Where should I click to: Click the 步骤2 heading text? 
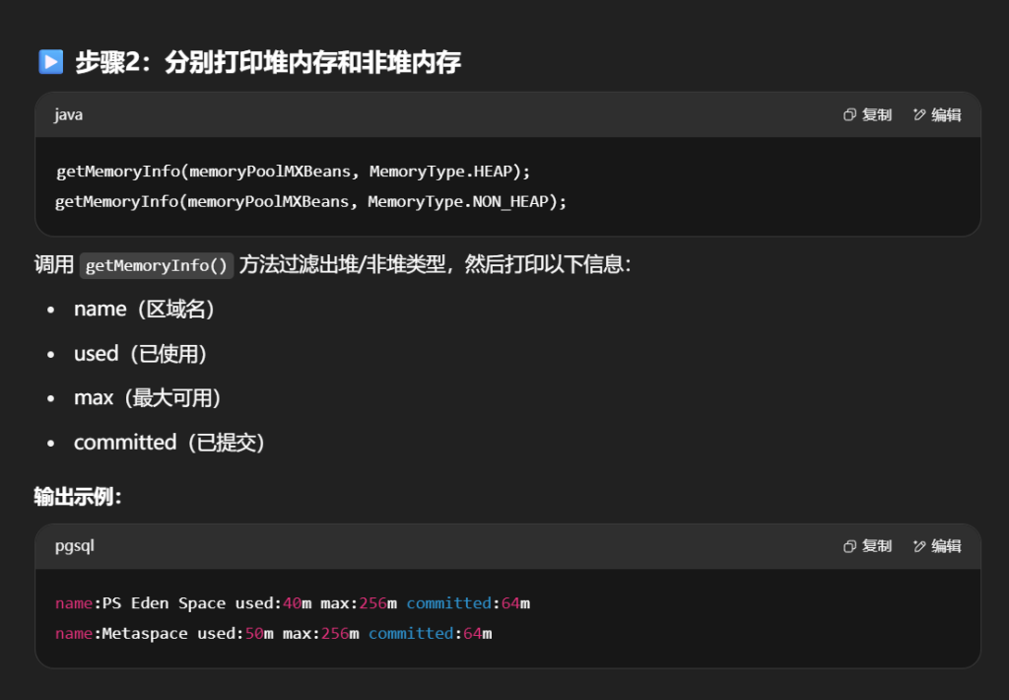coord(268,63)
